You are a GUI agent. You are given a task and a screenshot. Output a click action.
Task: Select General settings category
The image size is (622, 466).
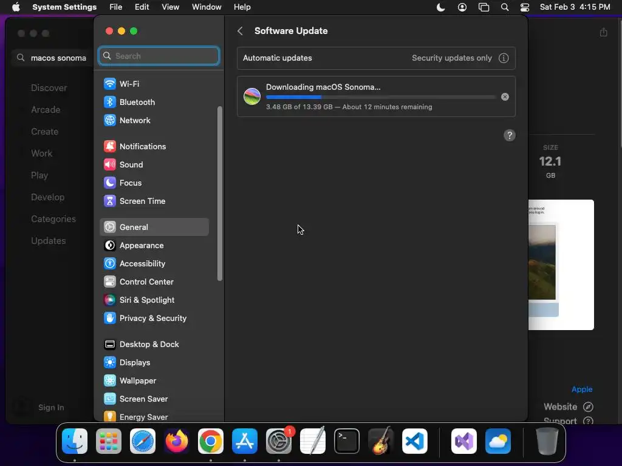pyautogui.click(x=154, y=227)
